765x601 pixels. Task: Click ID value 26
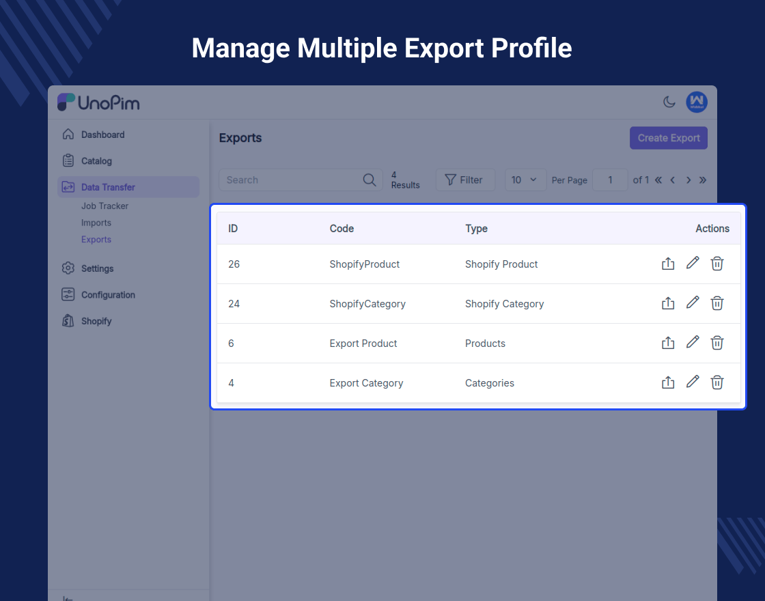click(234, 264)
